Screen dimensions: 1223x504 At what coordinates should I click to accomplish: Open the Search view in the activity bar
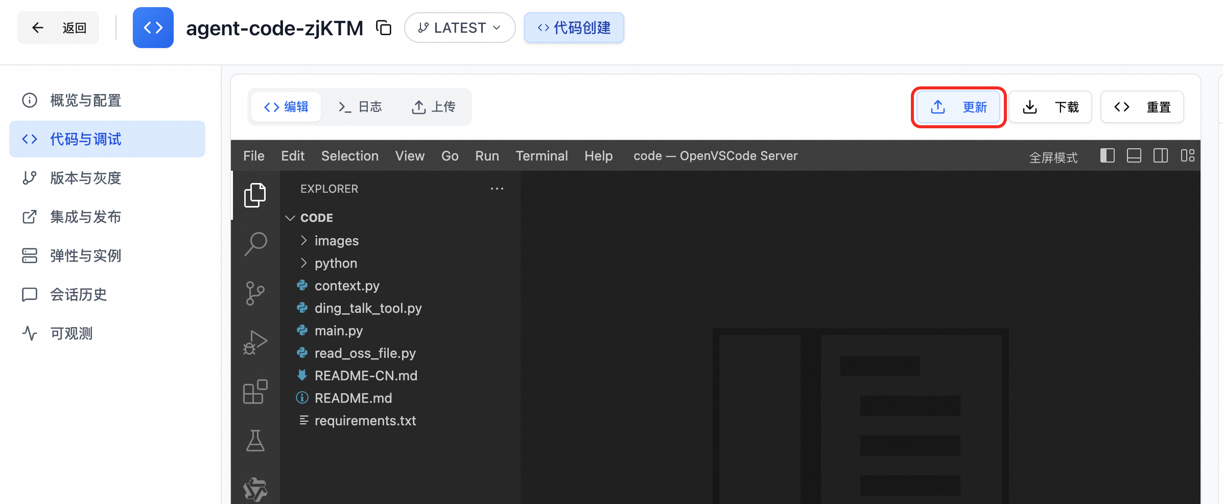pos(255,244)
